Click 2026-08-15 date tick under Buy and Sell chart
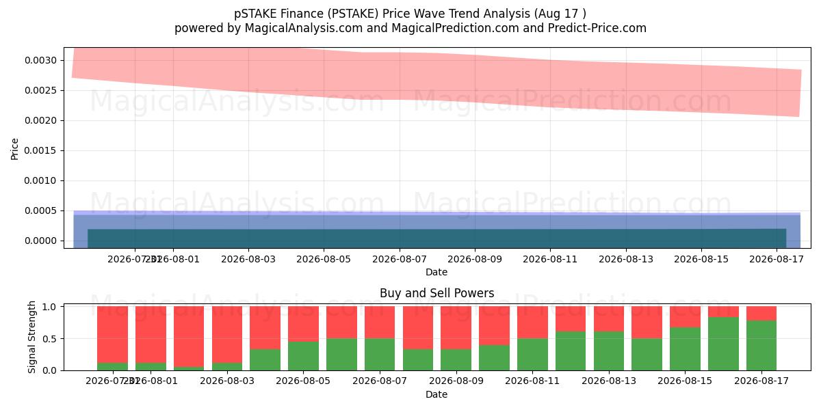 coord(685,381)
